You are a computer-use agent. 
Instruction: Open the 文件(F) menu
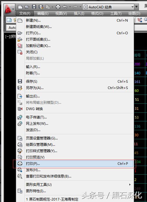[25, 13]
